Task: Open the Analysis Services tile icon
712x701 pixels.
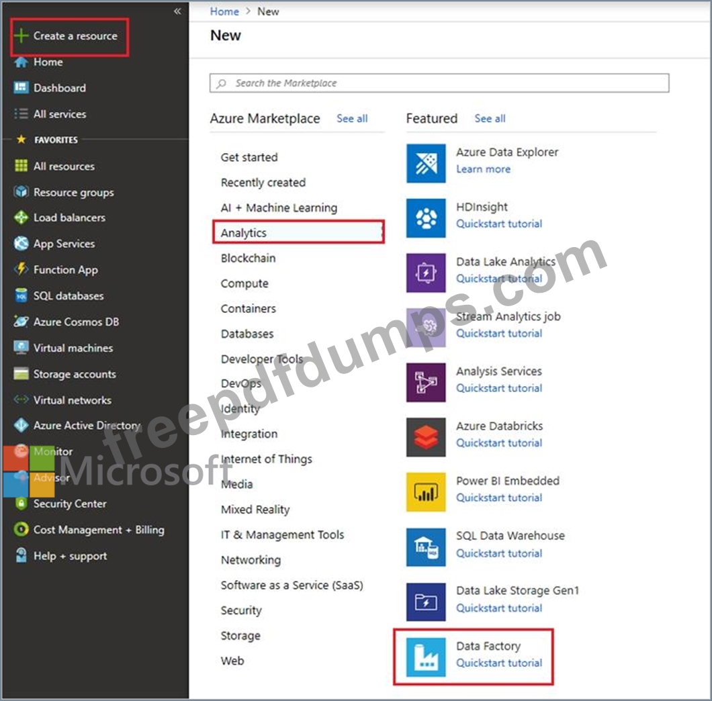Action: tap(426, 383)
